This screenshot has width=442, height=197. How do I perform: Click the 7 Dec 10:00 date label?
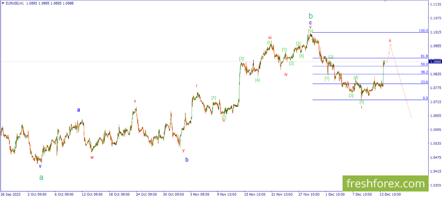coord(362,194)
